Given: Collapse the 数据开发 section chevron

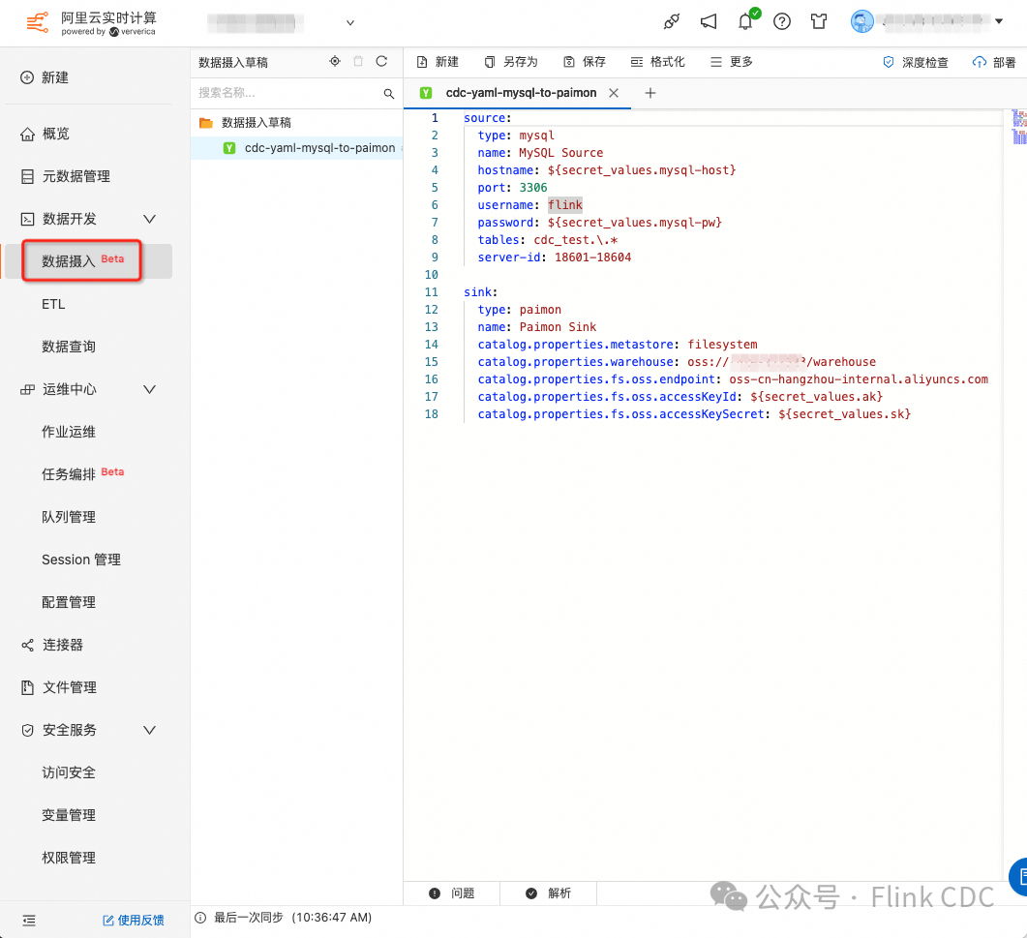Looking at the screenshot, I should (x=149, y=219).
